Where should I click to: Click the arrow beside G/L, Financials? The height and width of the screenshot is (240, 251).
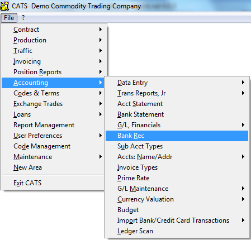tap(243, 125)
